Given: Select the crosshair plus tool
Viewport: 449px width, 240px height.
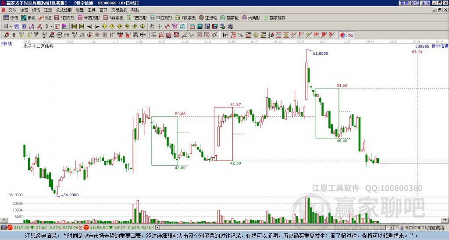Looking at the screenshot, I should (x=160, y=27).
